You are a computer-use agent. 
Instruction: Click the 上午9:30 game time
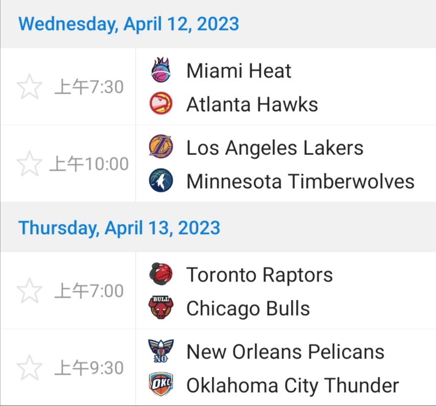[x=89, y=368]
